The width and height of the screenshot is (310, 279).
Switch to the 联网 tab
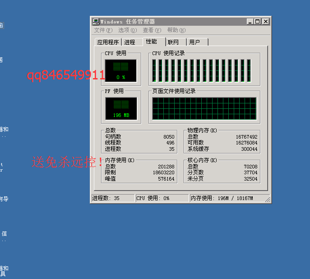(x=176, y=42)
